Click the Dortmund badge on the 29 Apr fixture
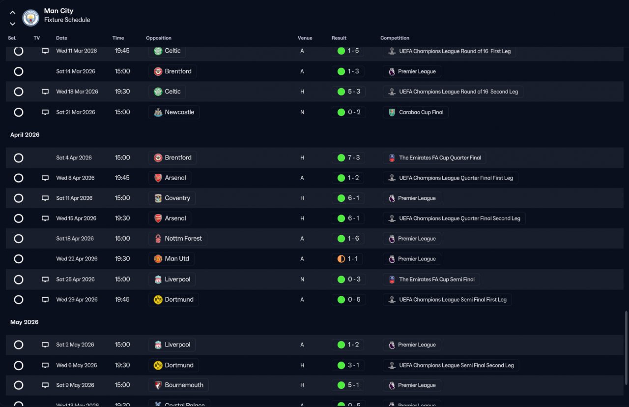629x407 pixels. tap(158, 300)
